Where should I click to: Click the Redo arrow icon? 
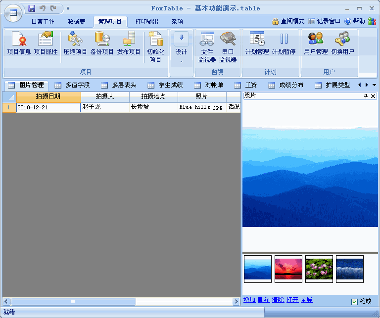(53, 8)
